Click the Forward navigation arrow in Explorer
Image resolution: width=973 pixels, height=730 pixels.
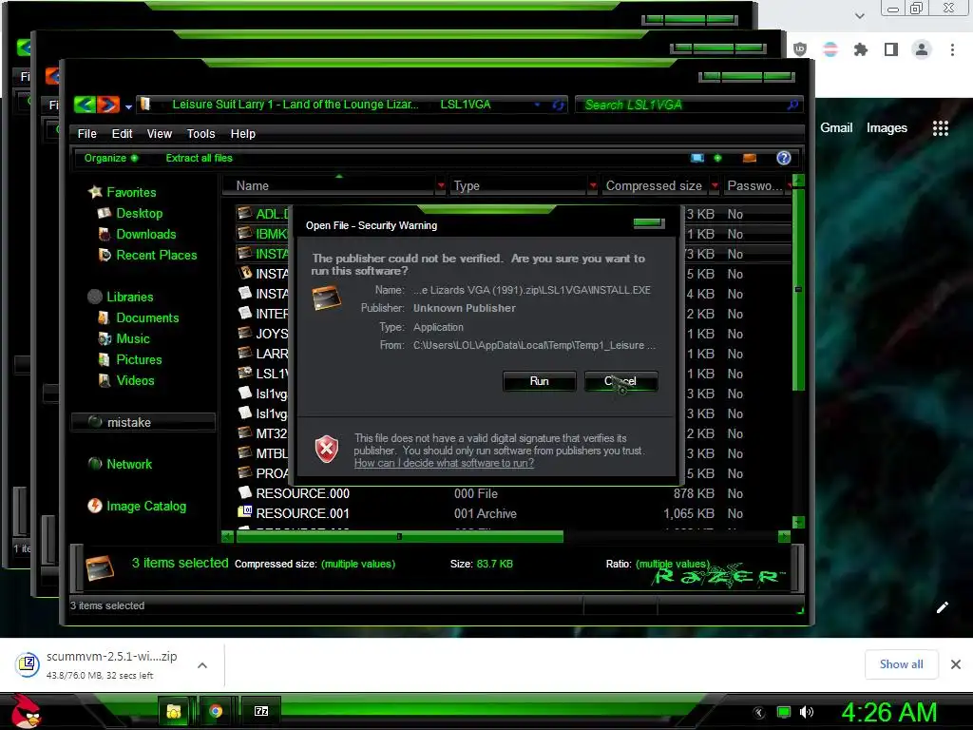107,105
